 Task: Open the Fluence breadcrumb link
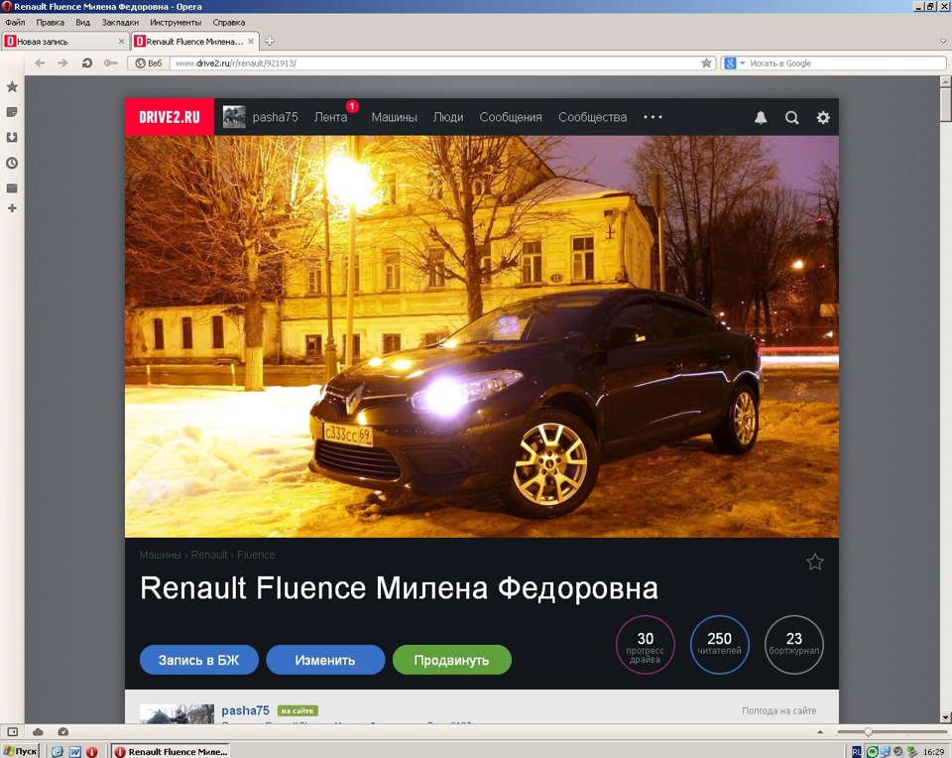point(256,555)
